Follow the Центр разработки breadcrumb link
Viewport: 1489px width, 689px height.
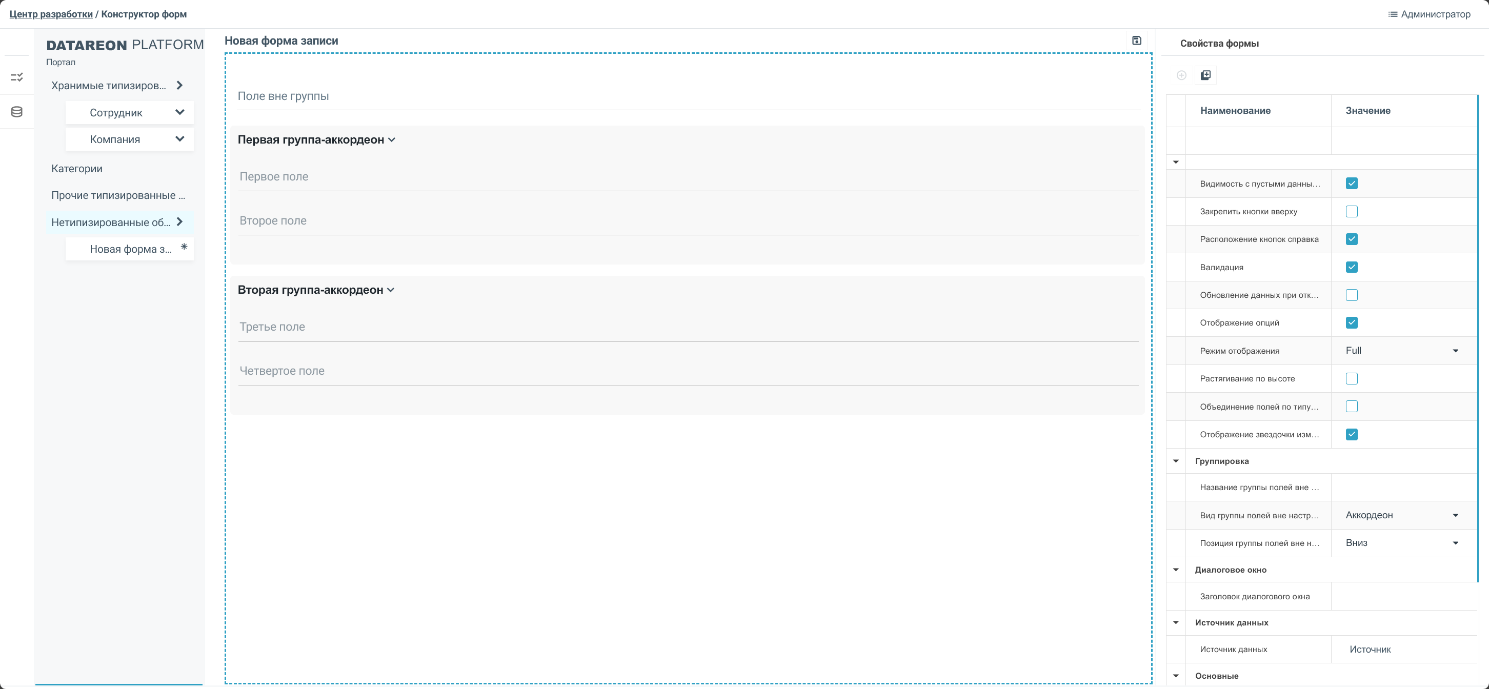point(51,14)
